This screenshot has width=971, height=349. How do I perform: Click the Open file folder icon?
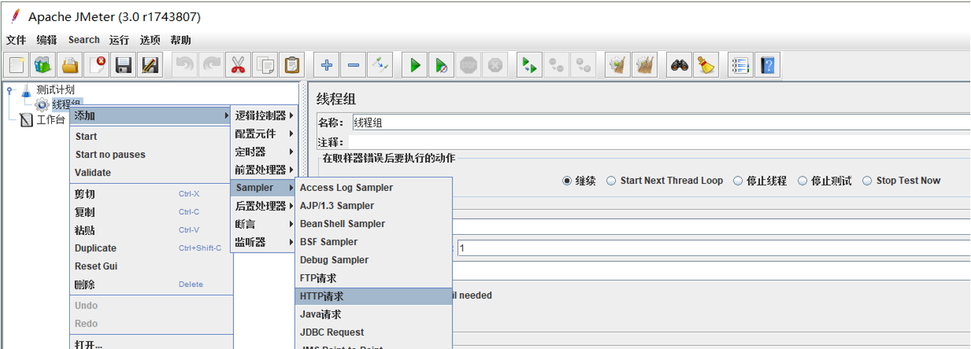point(70,66)
